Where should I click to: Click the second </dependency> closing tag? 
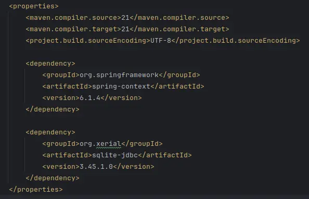coord(53,178)
